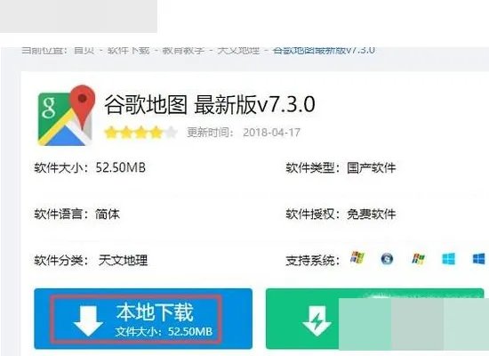Click 软件分类 value 天文地理
Screen dimensions: 489x356
click(123, 260)
